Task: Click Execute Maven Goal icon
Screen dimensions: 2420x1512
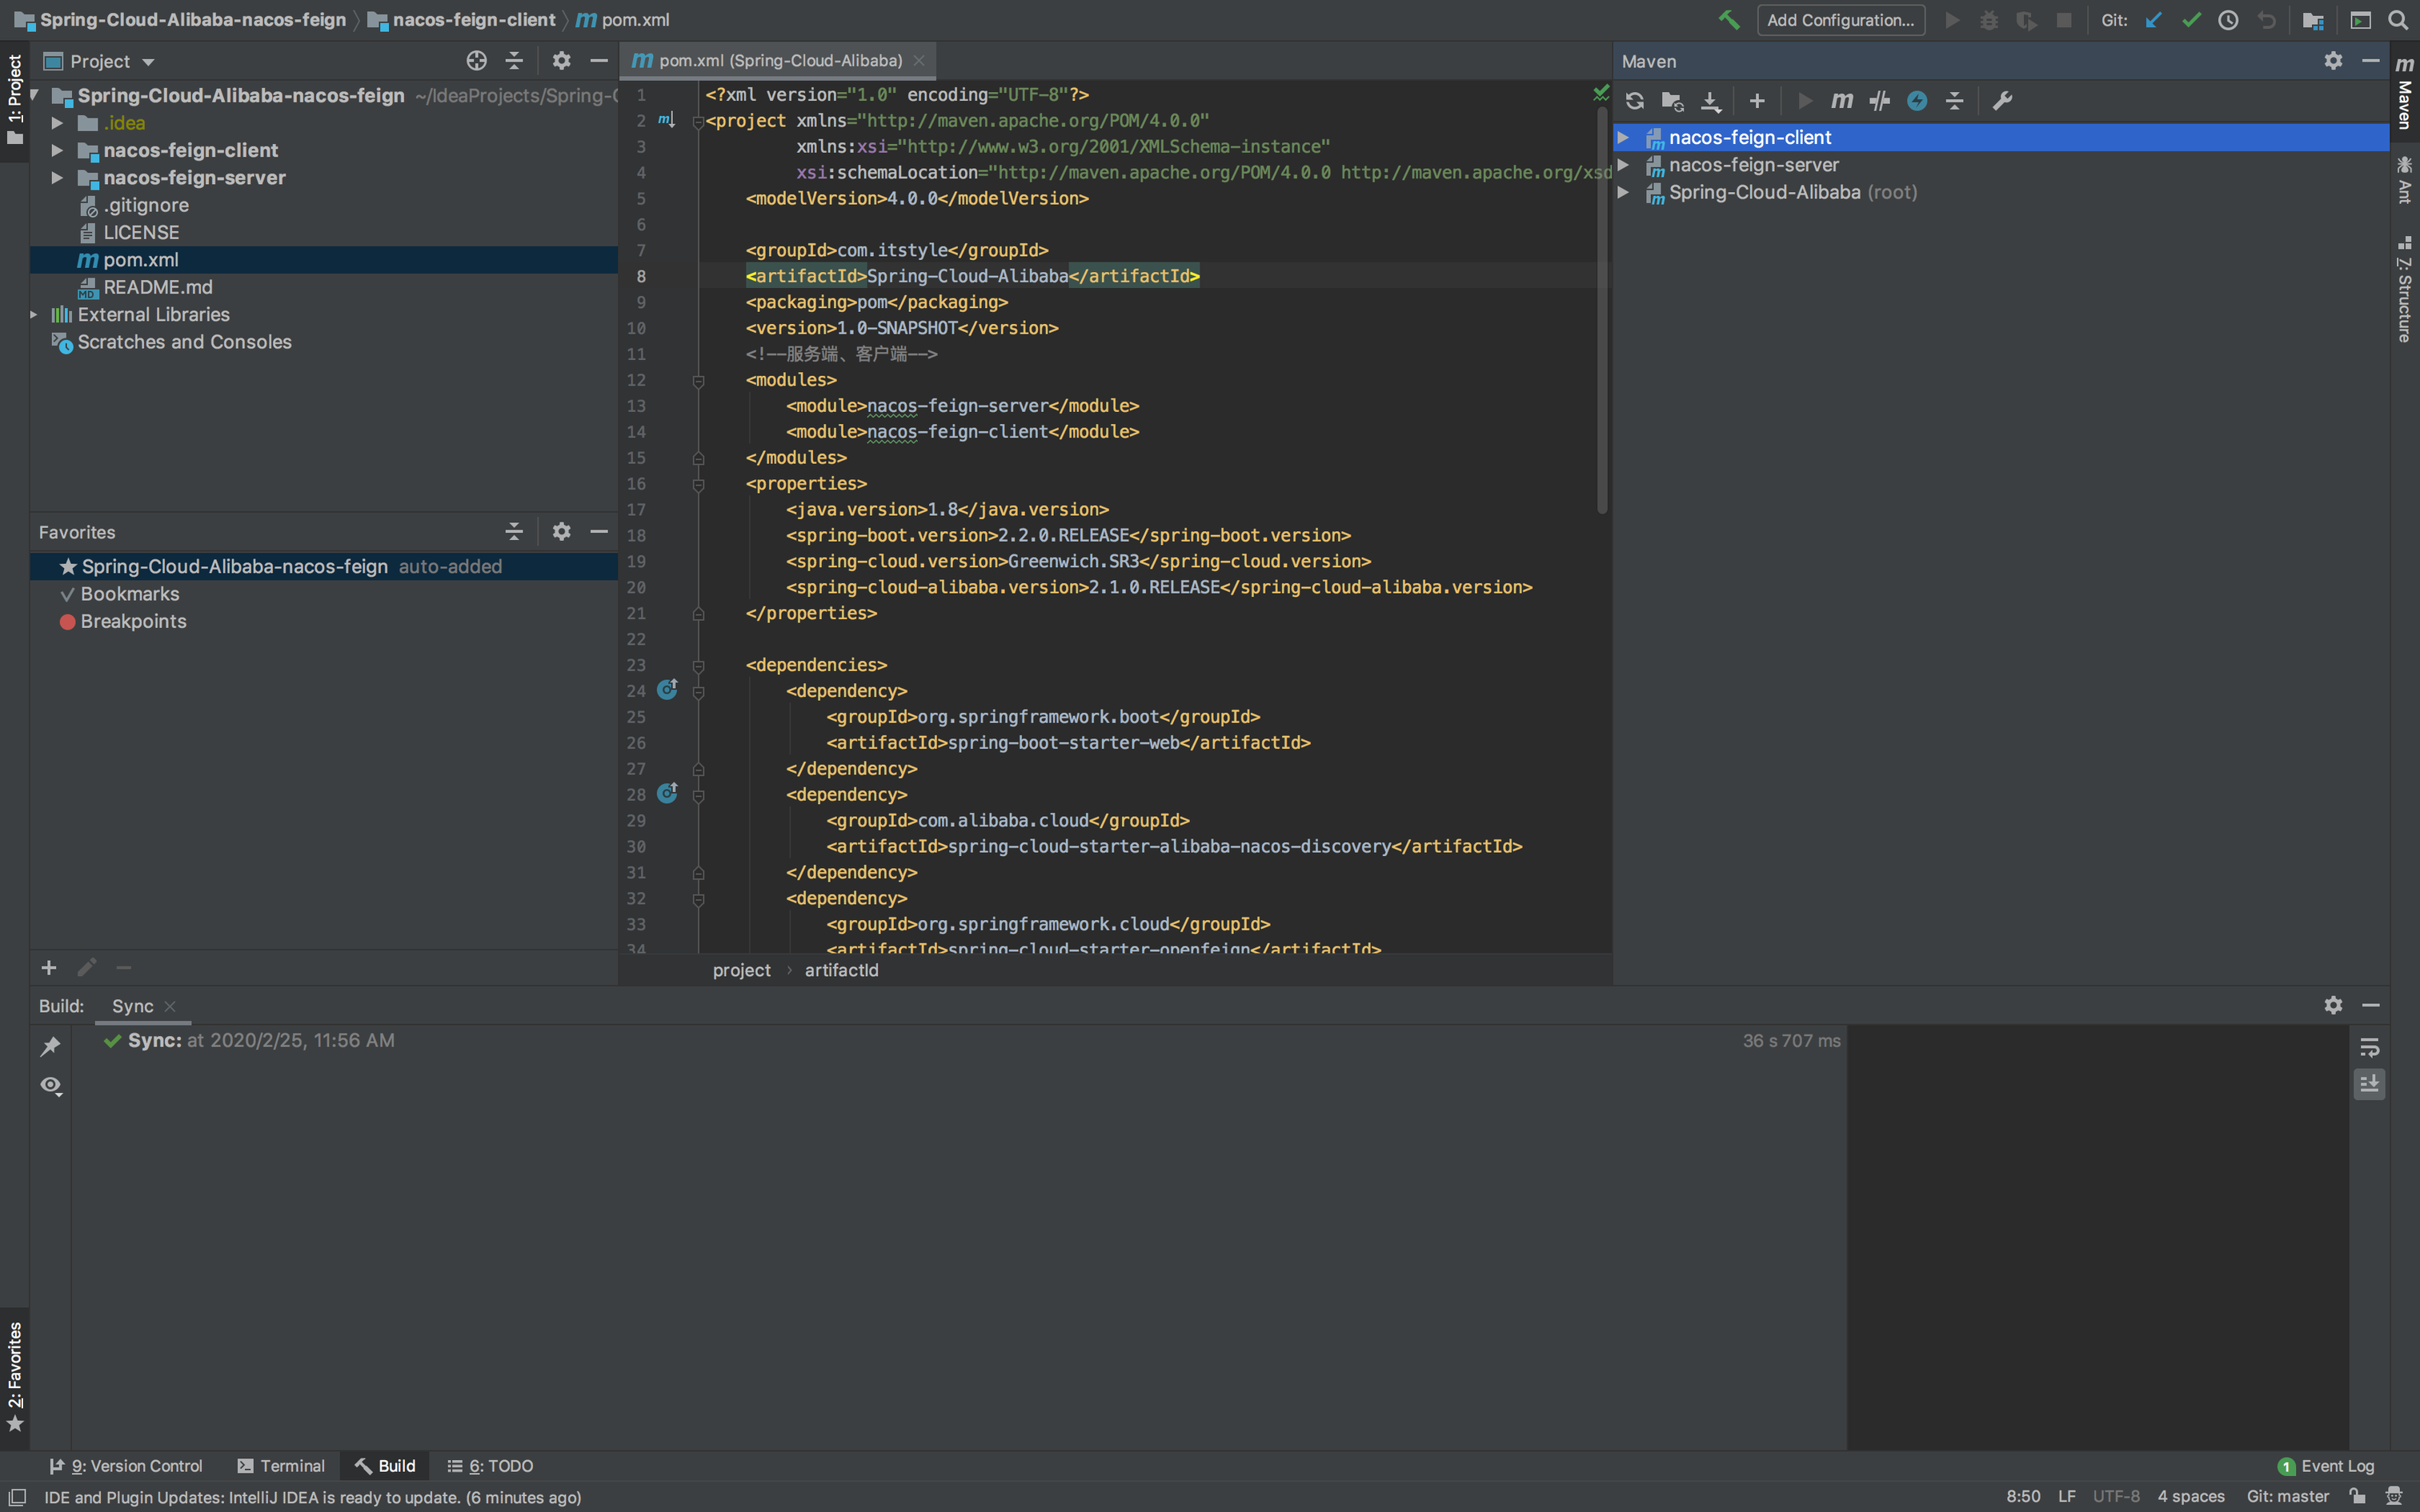Action: point(1841,101)
